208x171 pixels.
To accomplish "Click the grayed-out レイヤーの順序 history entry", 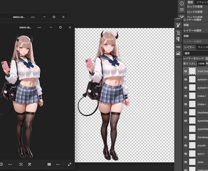I will click(193, 41).
